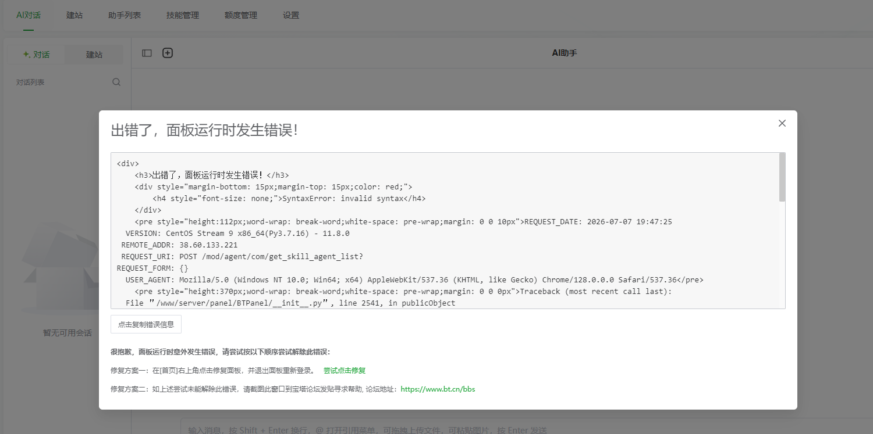Toggle the sidebar panel icon

click(147, 53)
